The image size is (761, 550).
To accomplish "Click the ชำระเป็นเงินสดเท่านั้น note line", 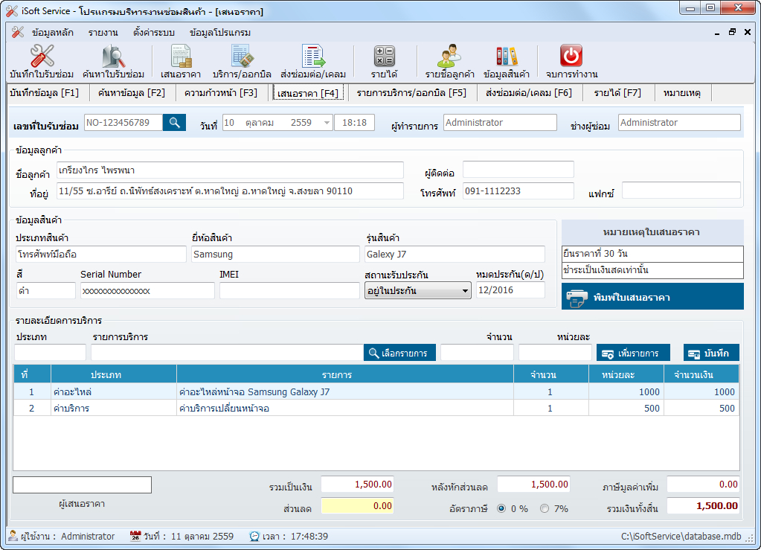I will tap(653, 270).
